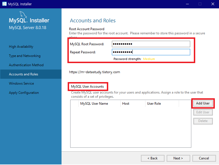Click the Medium password strength indicator

(x=149, y=59)
